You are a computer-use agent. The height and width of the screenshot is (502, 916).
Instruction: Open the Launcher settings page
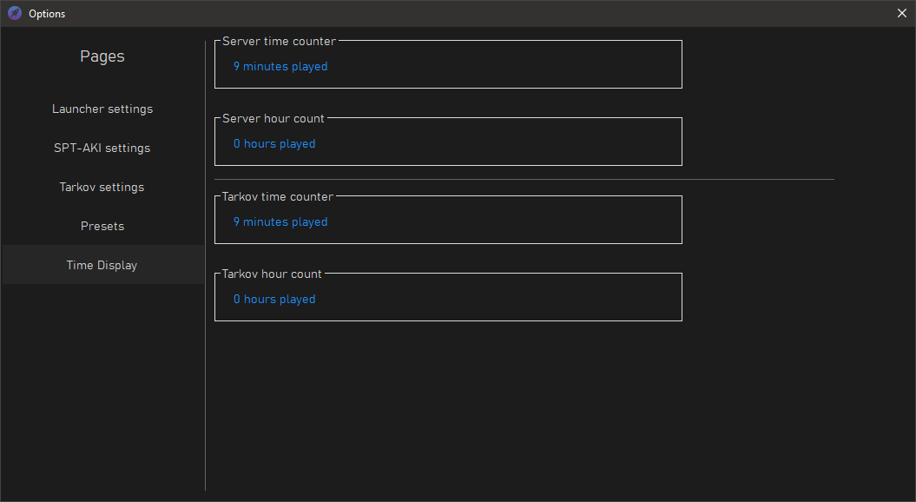[x=102, y=109]
